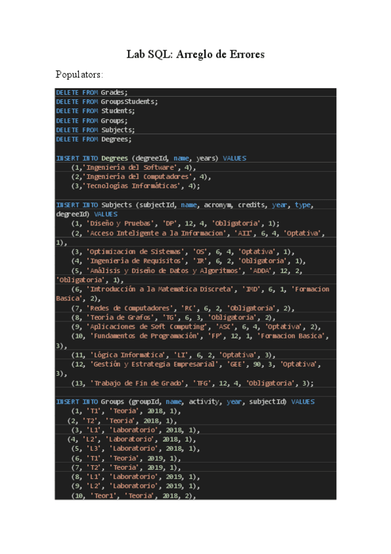Click the 'INSERT INTO Degrees' statement line
This screenshot has height=554, width=391.
click(151, 158)
